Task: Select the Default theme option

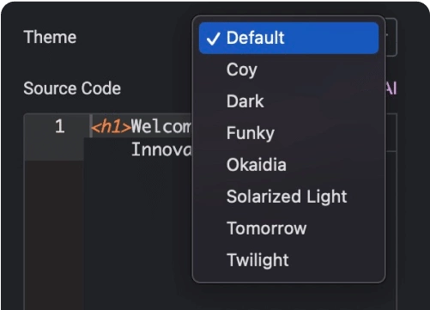Action: [288, 38]
